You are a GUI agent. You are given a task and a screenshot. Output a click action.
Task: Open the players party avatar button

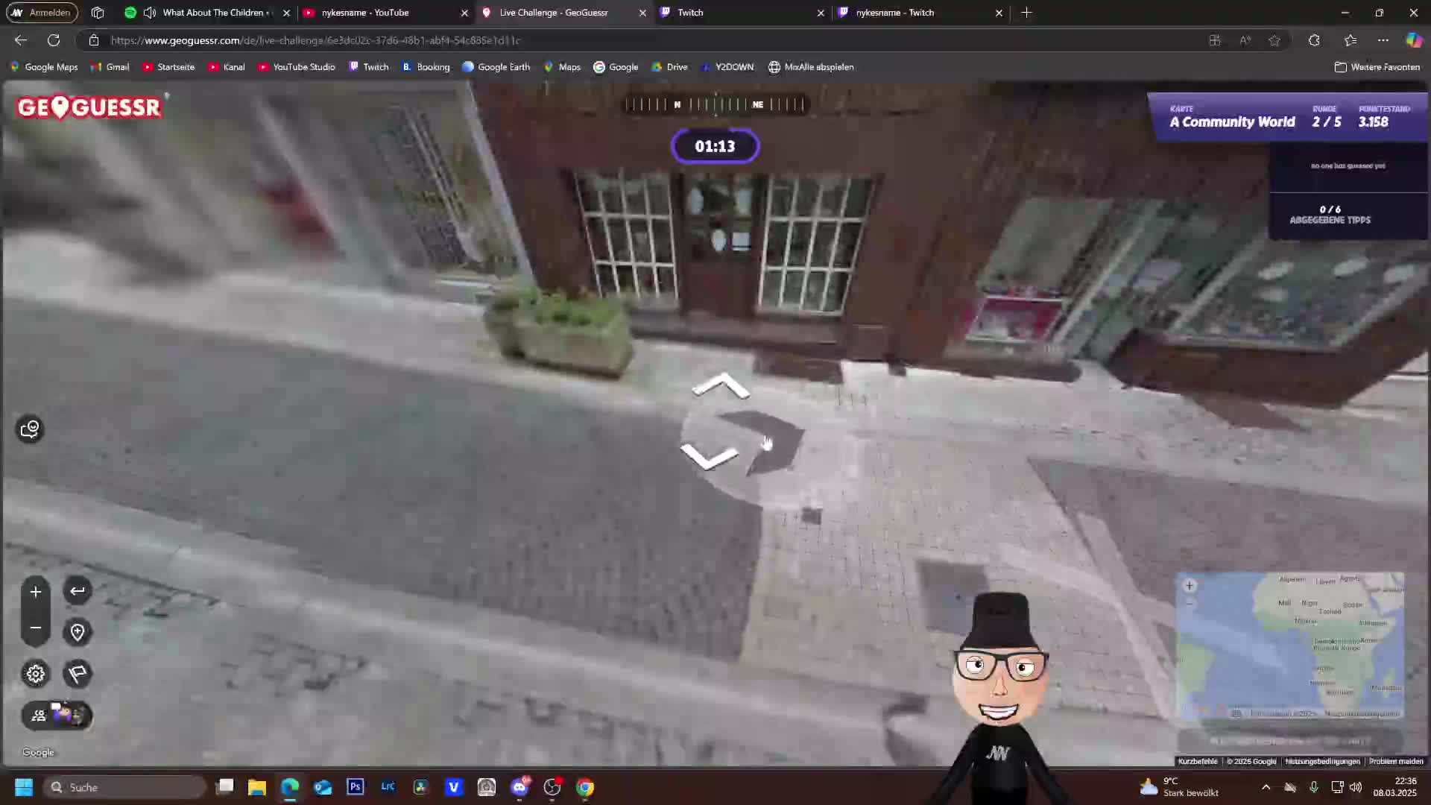(x=57, y=716)
